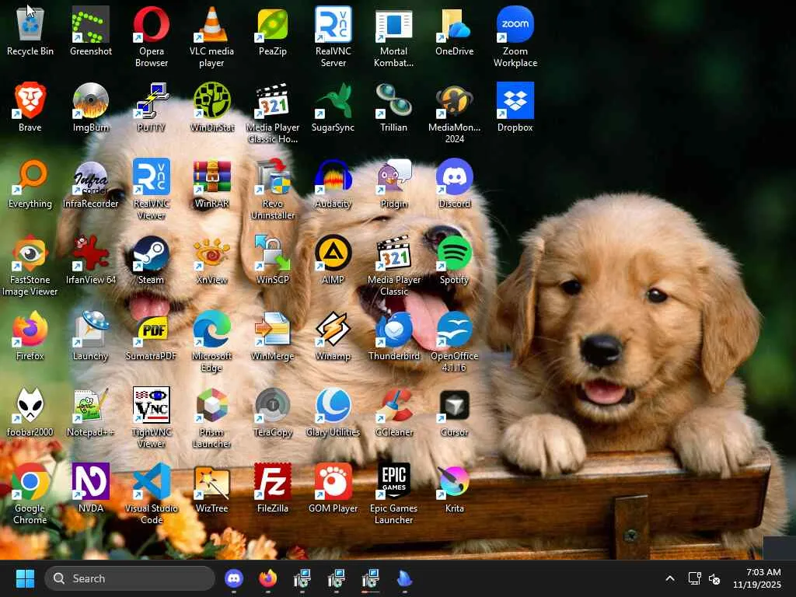This screenshot has width=796, height=597.
Task: Select the MediaMonkey 2024 icon
Action: point(454,113)
